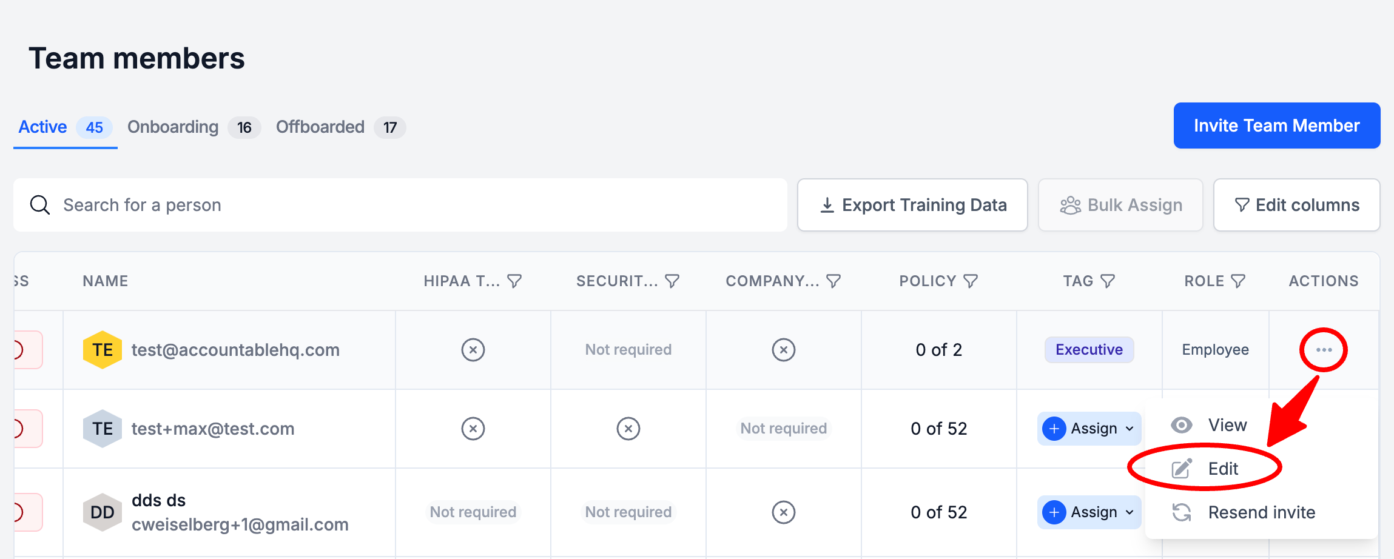The width and height of the screenshot is (1394, 559).
Task: Open actions menu for test@accountablehq.com
Action: coord(1324,350)
